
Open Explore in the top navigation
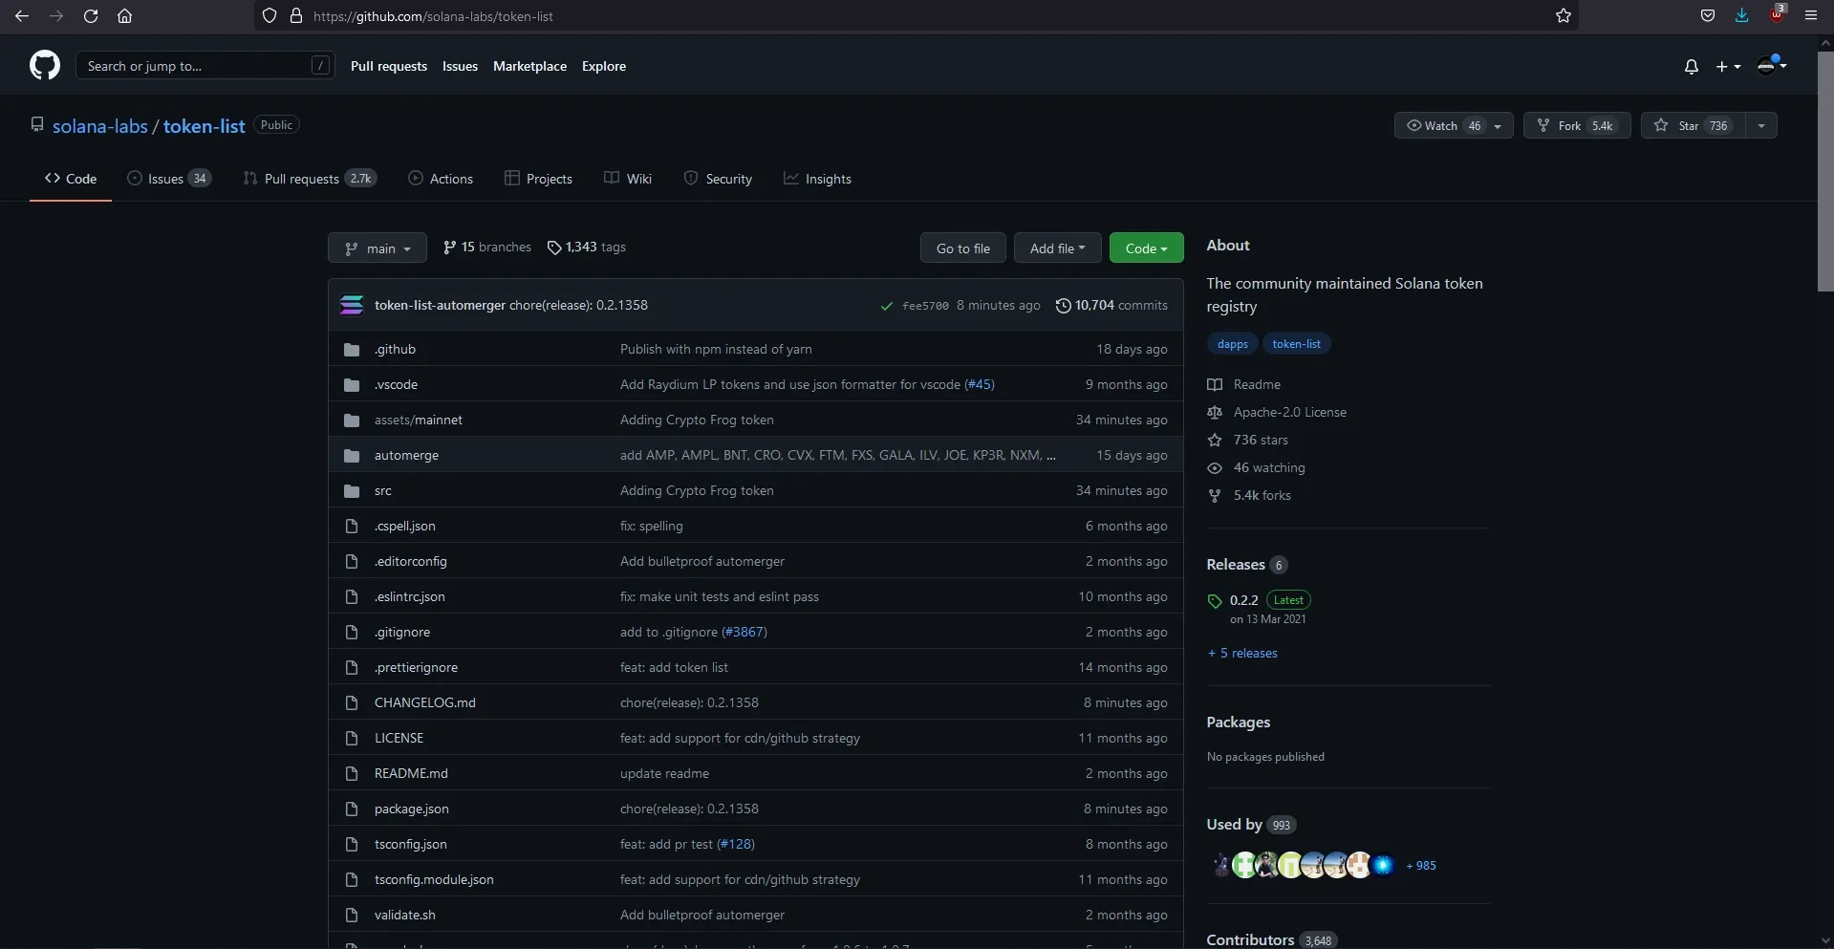click(604, 66)
